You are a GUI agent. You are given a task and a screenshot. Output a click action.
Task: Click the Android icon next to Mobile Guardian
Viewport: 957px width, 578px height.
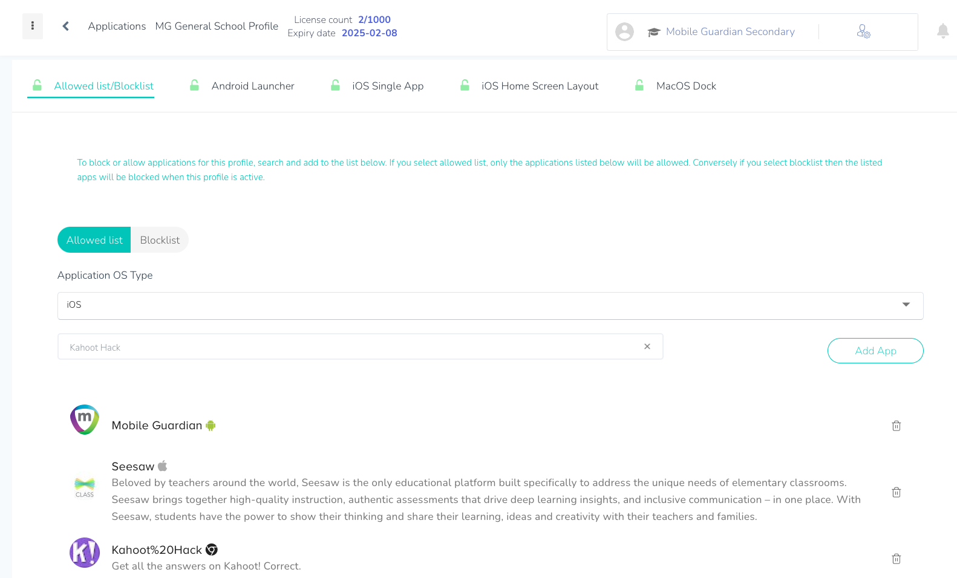click(211, 426)
